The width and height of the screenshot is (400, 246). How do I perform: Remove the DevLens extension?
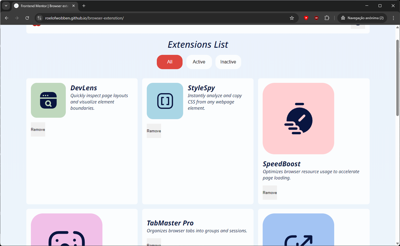[x=38, y=129]
